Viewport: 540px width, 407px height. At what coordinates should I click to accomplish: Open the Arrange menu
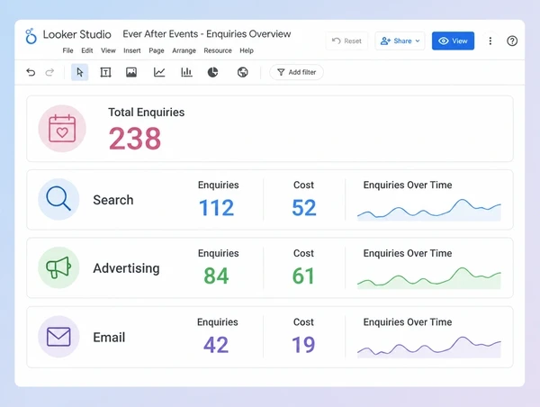pos(184,50)
